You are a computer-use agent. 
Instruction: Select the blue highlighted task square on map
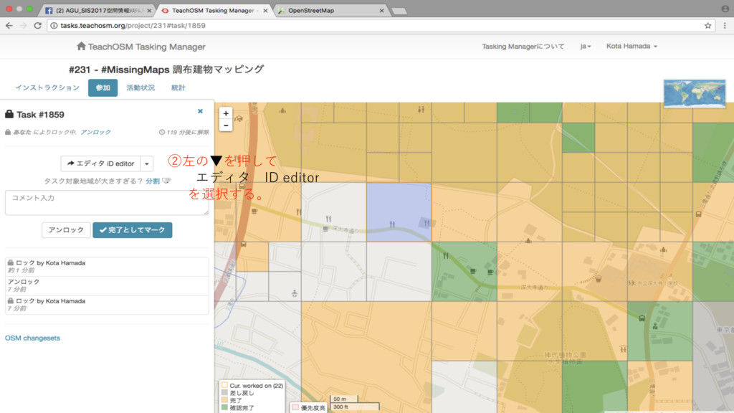(x=399, y=212)
